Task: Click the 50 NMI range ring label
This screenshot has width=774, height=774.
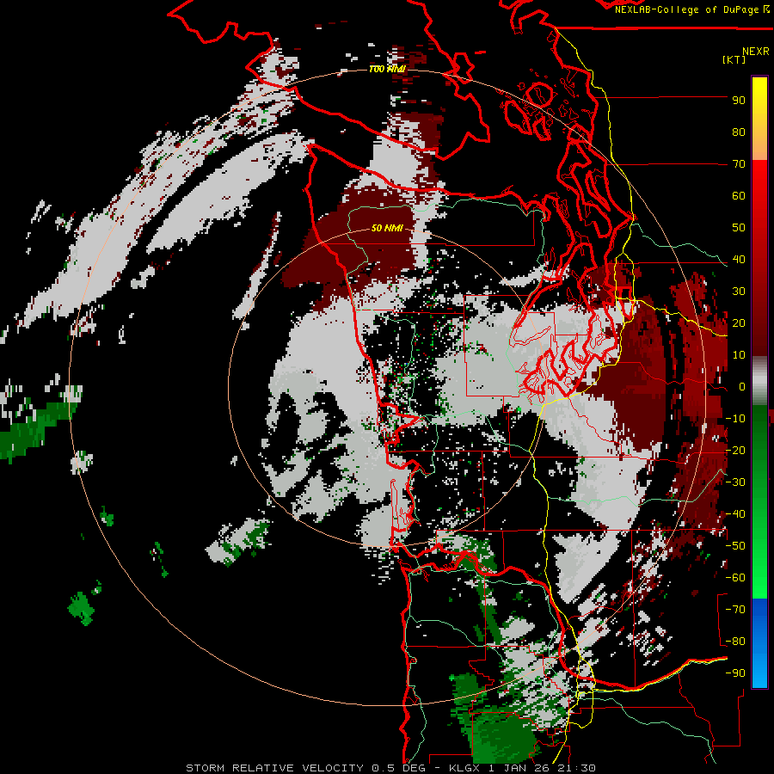Action: pyautogui.click(x=387, y=228)
